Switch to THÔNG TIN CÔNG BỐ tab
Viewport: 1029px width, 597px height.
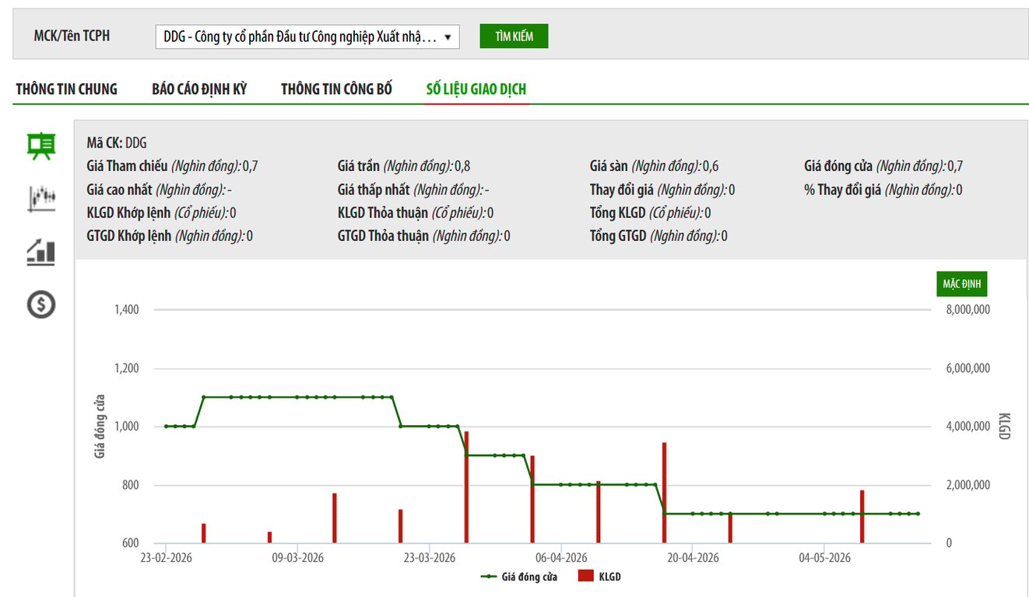click(336, 89)
